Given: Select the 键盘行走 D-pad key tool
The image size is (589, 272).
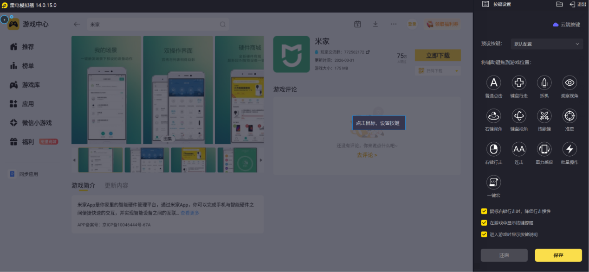Looking at the screenshot, I should coord(519,83).
